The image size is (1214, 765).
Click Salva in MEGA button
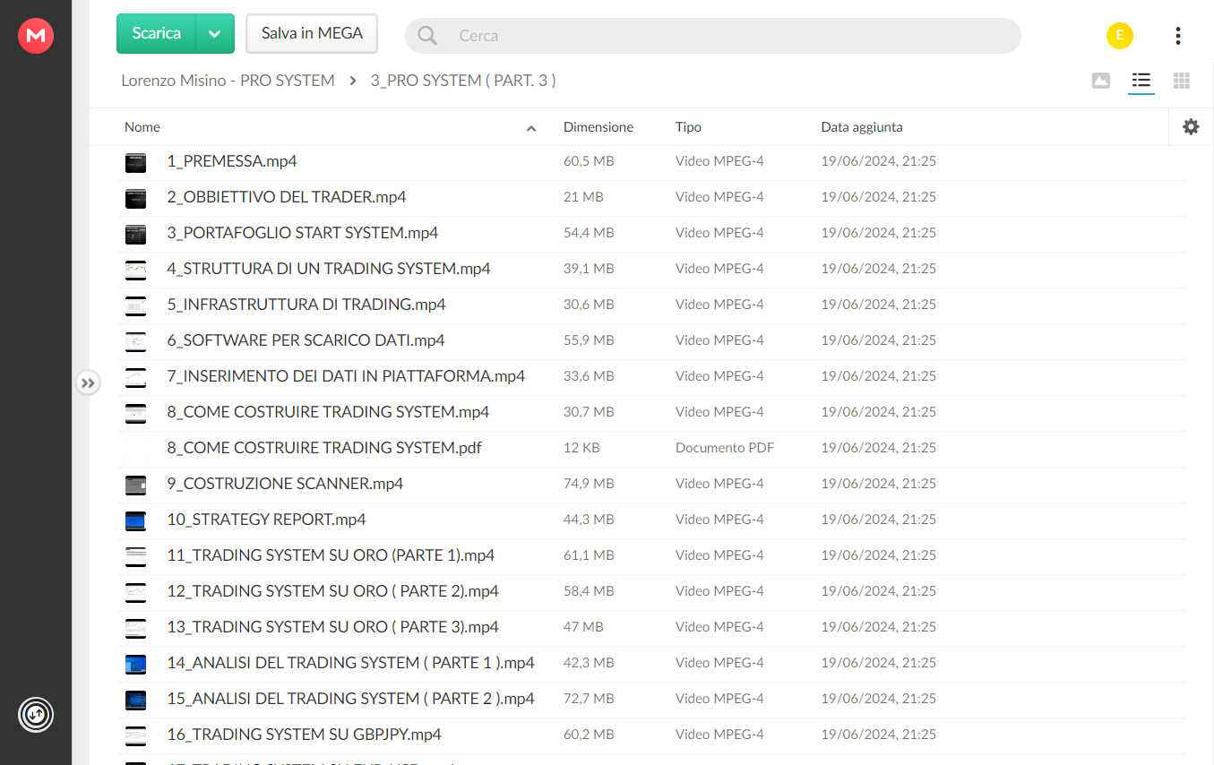pos(312,34)
